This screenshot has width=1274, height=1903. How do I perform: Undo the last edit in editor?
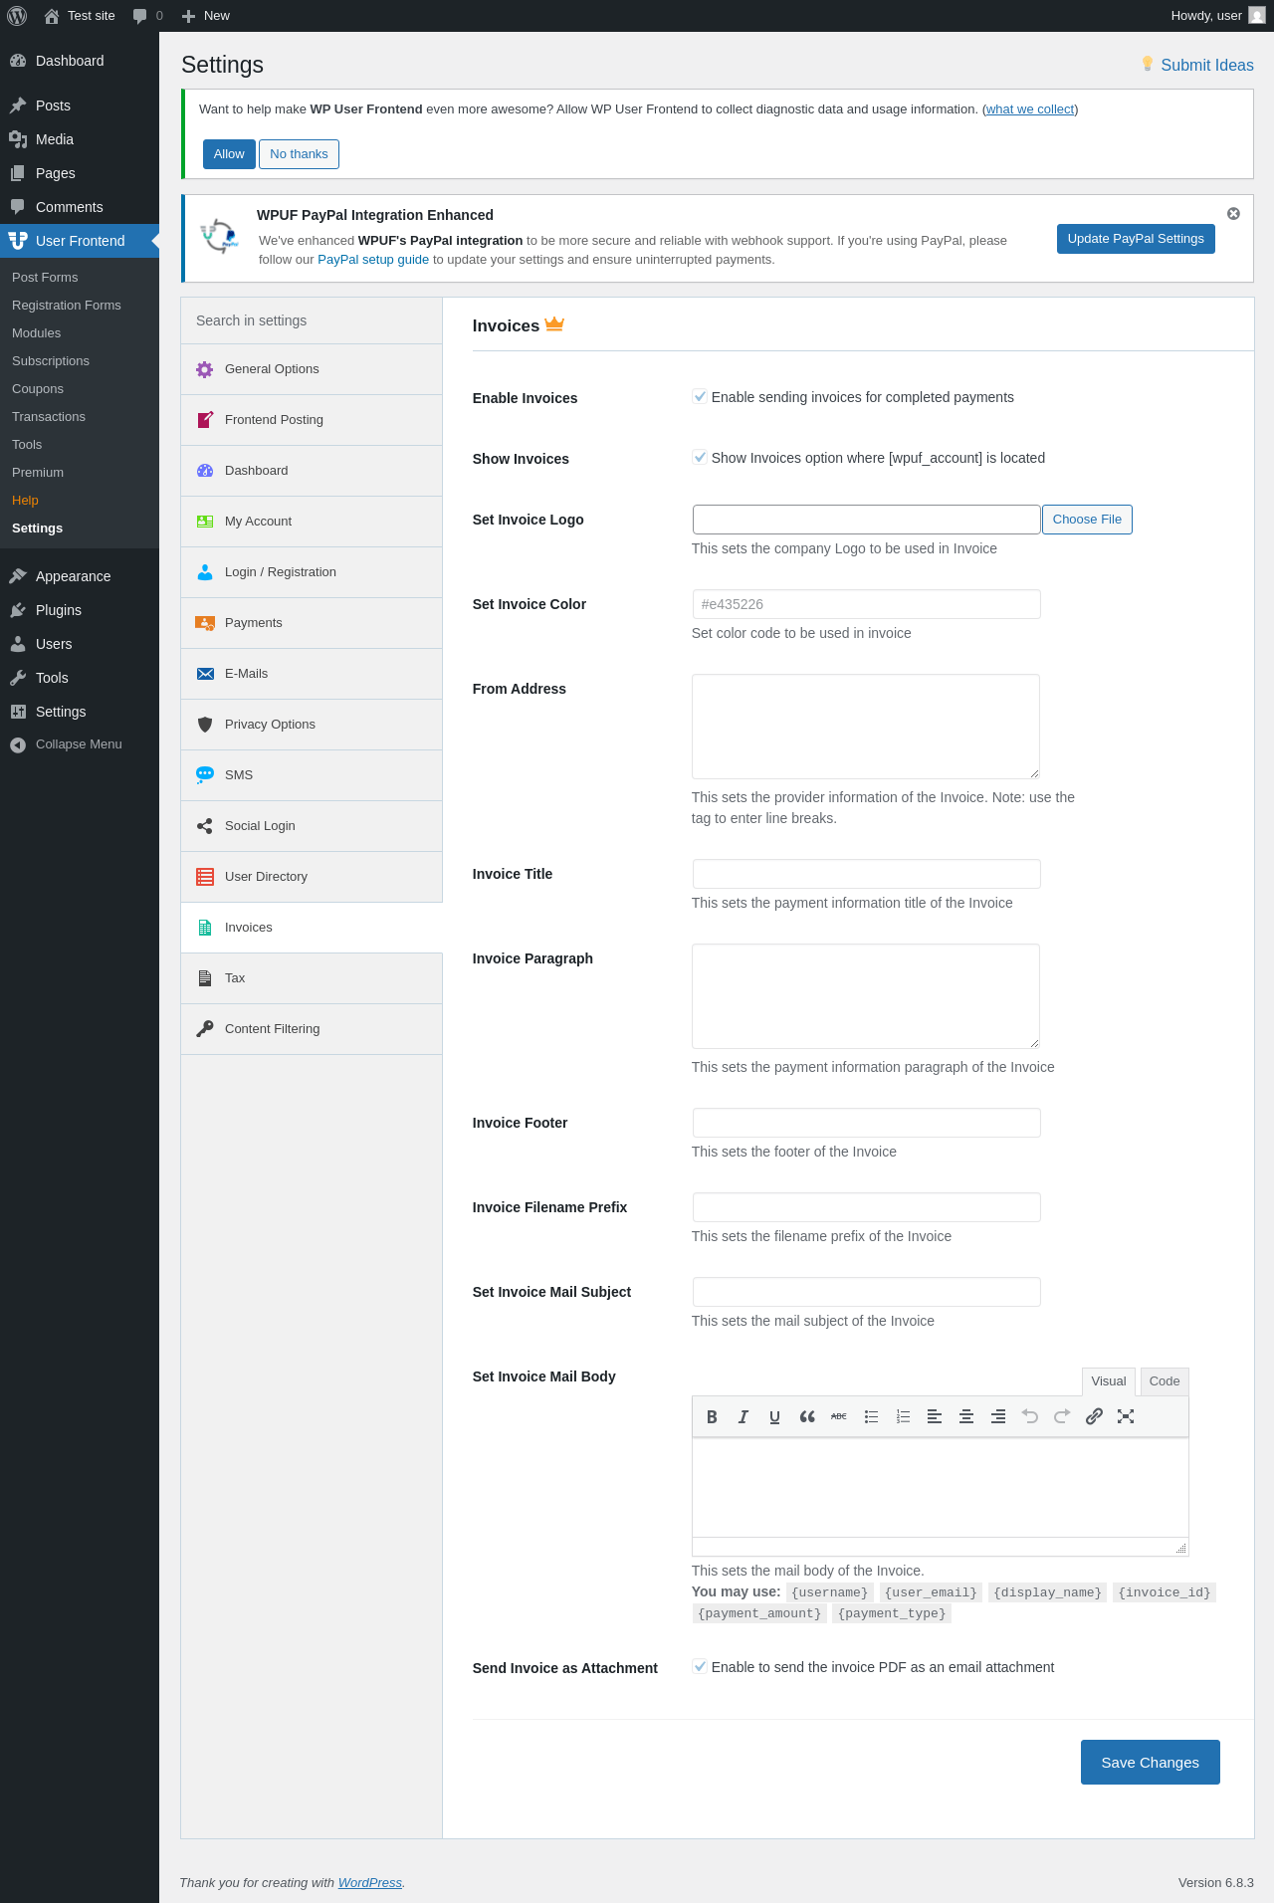point(1030,1416)
